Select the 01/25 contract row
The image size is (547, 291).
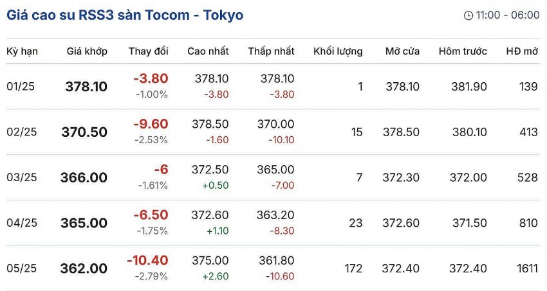pos(22,87)
